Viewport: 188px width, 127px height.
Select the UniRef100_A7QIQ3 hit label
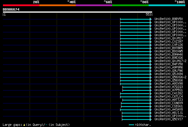click(x=169, y=87)
